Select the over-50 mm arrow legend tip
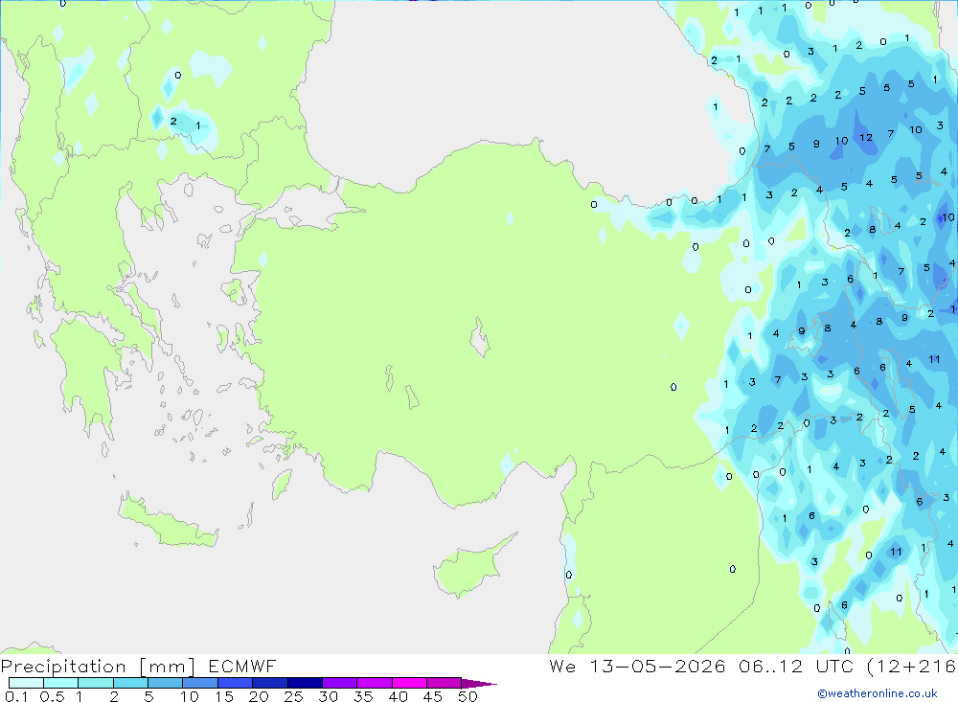The width and height of the screenshot is (958, 702). pyautogui.click(x=479, y=683)
